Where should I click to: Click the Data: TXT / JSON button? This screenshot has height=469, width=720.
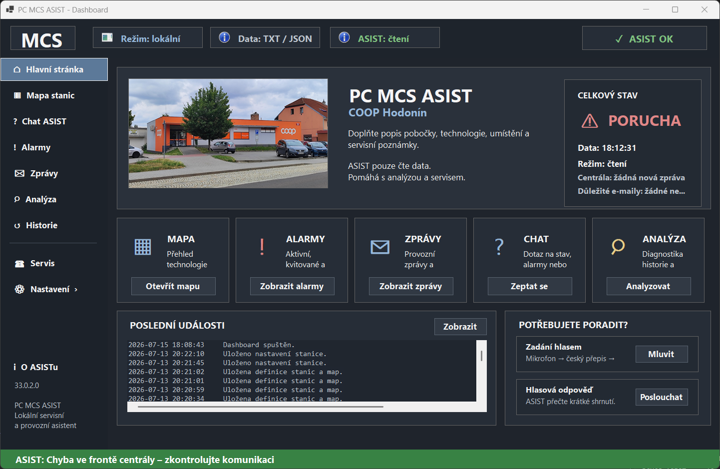tap(265, 38)
